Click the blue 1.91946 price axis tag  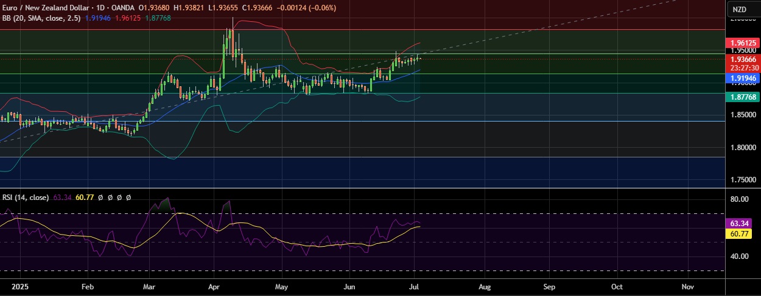[743, 79]
